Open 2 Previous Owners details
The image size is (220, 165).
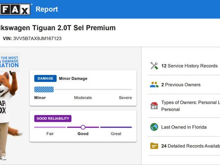point(181,85)
